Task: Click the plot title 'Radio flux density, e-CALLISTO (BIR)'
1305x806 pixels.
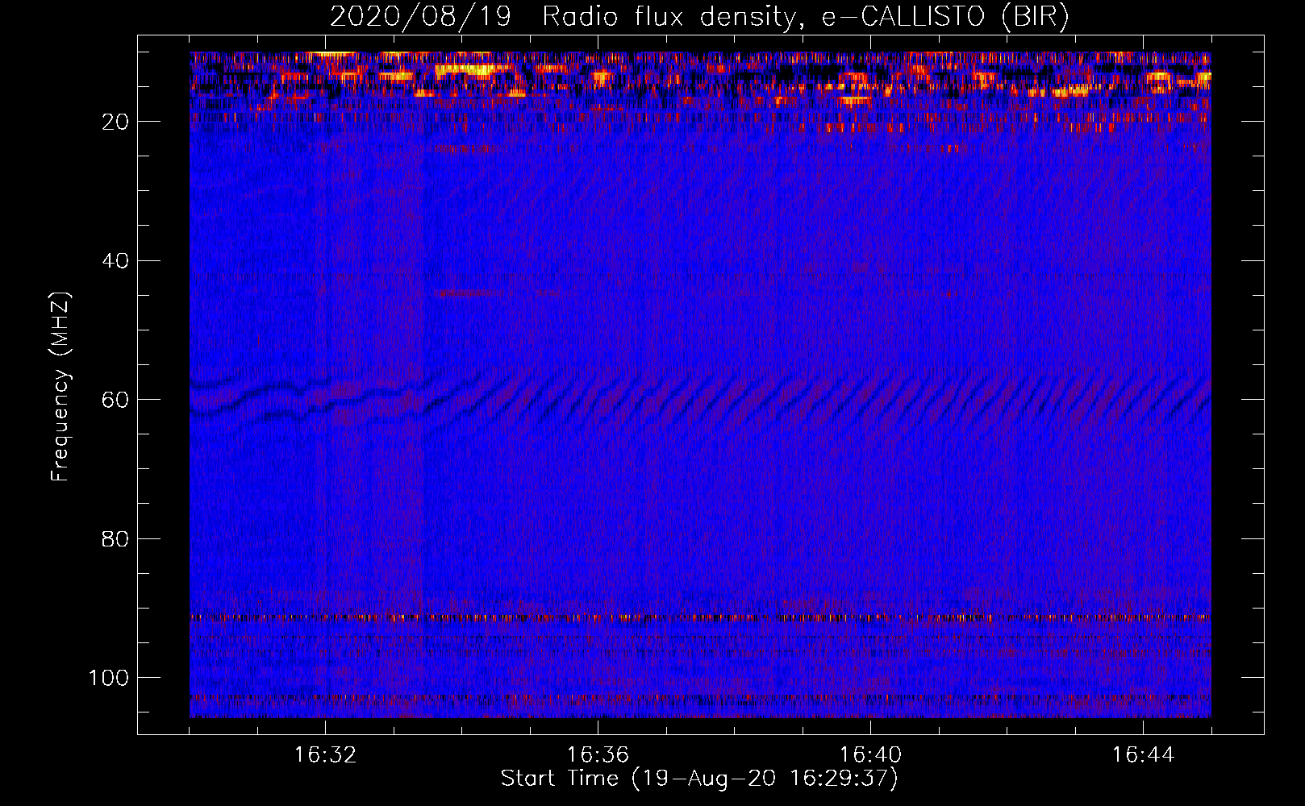Action: 805,17
